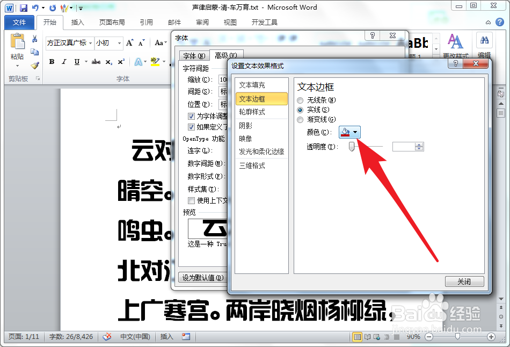Image resolution: width=510 pixels, height=347 pixels.
Task: Switch to the 字体 tab in Font dialog
Action: [193, 55]
